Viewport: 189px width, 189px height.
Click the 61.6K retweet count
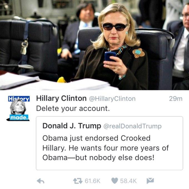(93, 181)
